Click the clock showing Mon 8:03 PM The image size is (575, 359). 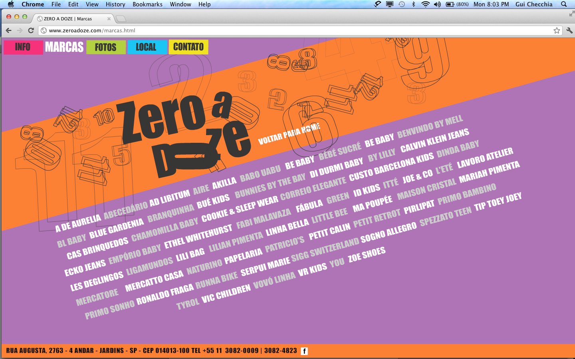[x=491, y=4]
